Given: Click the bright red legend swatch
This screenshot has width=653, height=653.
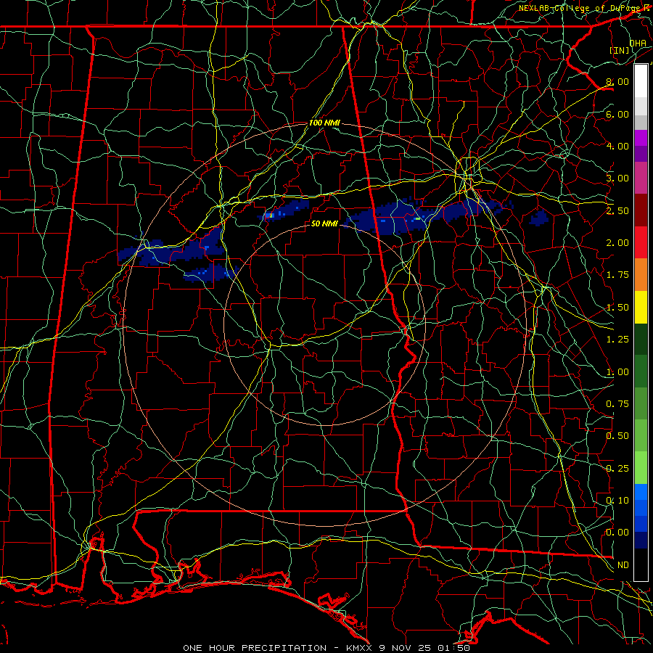Looking at the screenshot, I should pyautogui.click(x=641, y=242).
